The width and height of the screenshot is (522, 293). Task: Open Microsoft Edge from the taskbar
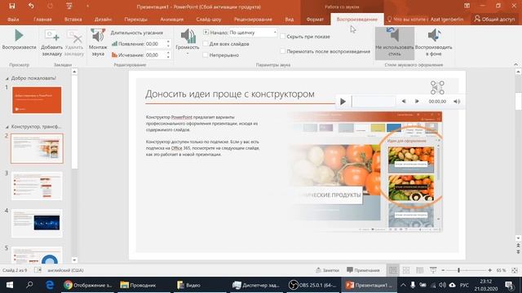click(50, 285)
